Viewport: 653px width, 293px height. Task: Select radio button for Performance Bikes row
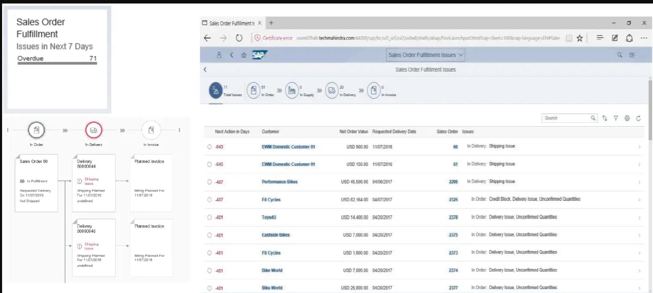pyautogui.click(x=209, y=182)
